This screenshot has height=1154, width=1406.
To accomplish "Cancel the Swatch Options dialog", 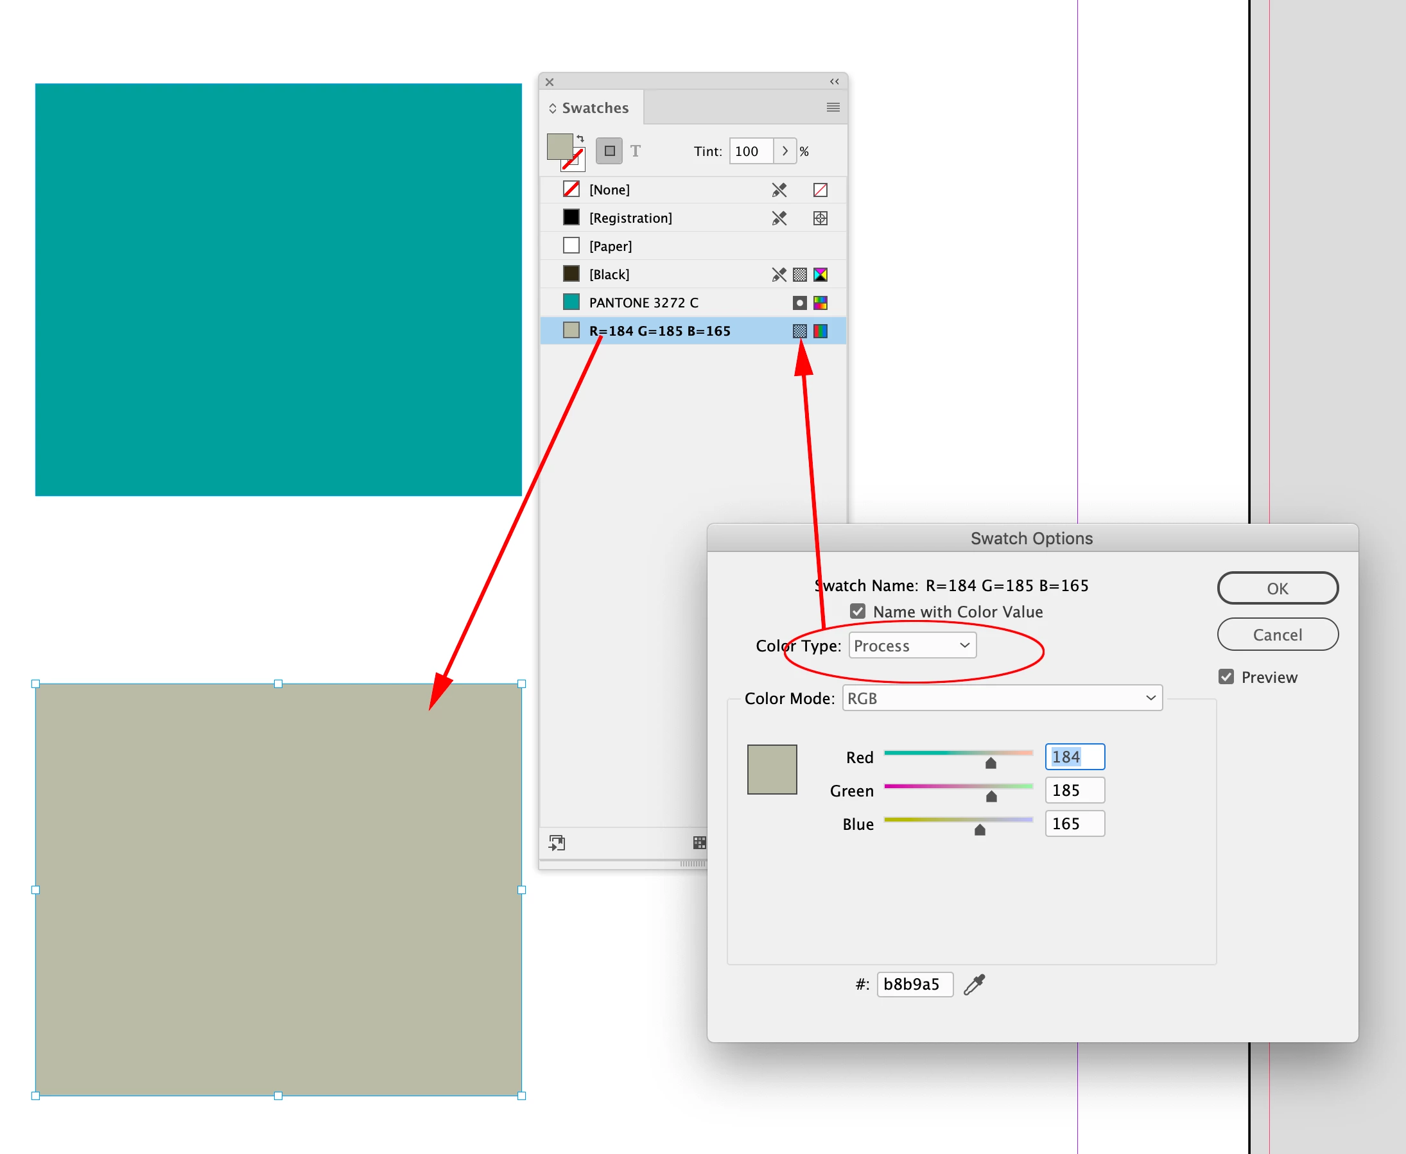I will click(x=1277, y=635).
